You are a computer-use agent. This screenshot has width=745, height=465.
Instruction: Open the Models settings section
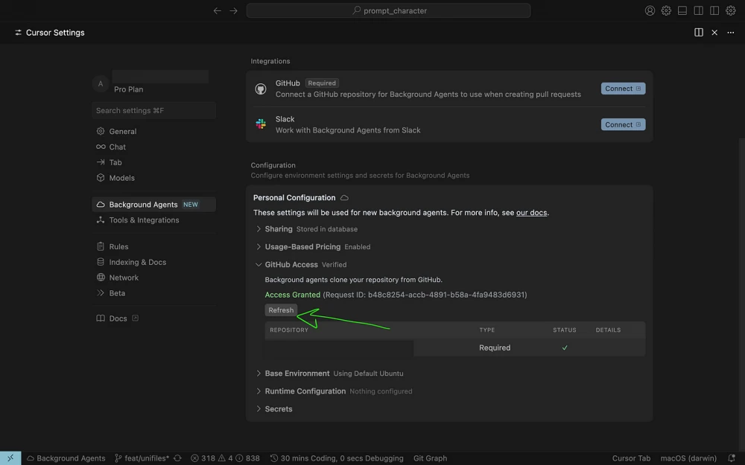click(121, 178)
